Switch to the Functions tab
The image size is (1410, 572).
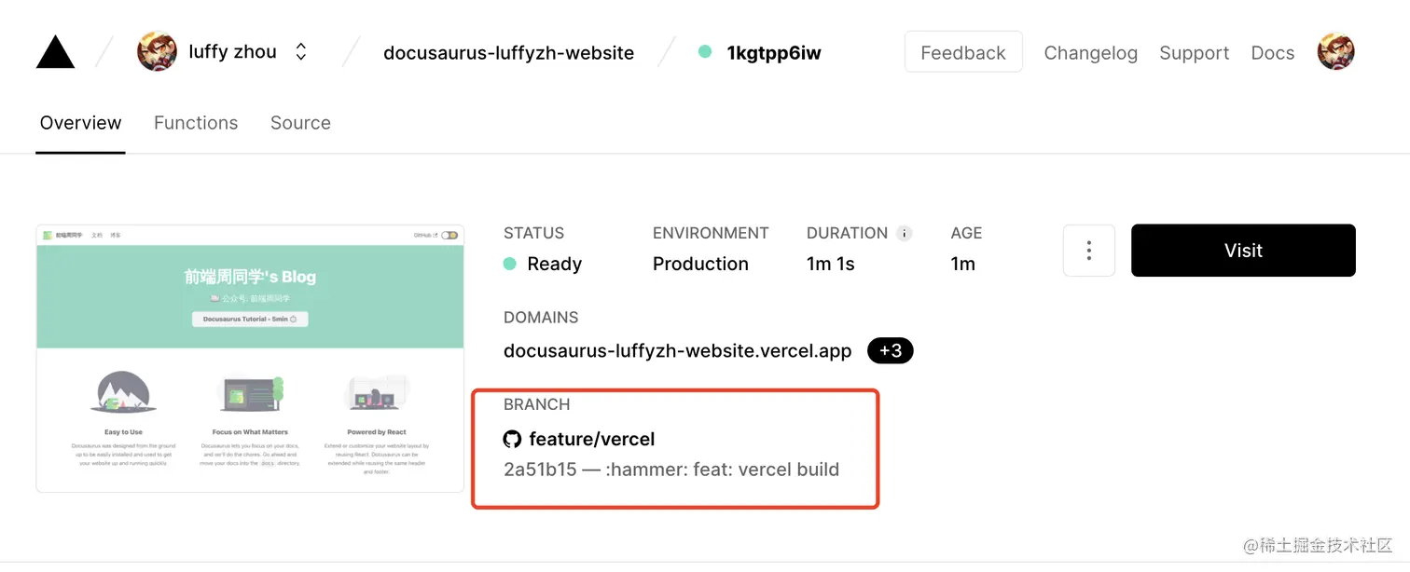pyautogui.click(x=196, y=123)
